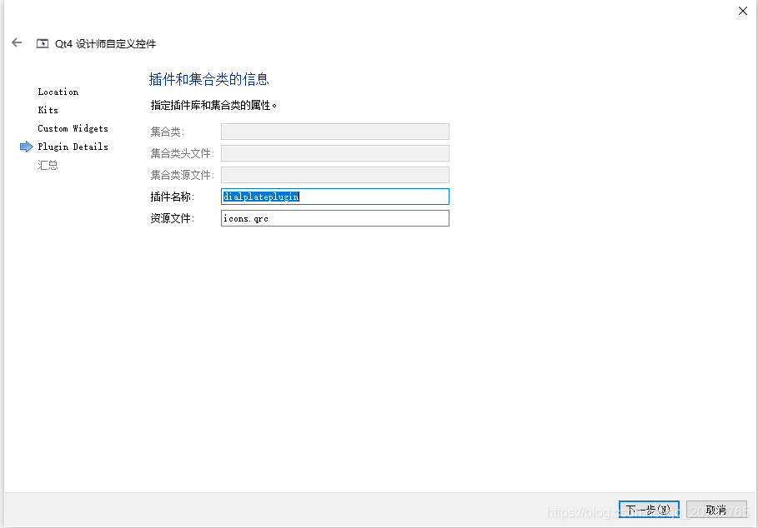758x528 pixels.
Task: Click the 集合类源文件 input field
Action: (335, 175)
